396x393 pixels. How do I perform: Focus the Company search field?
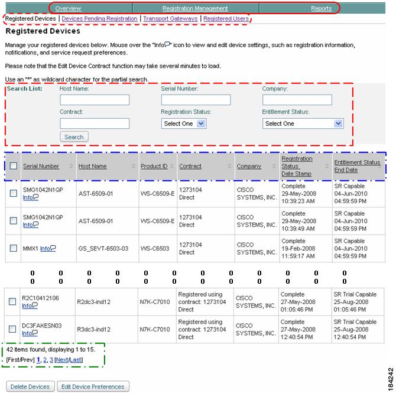[x=297, y=100]
